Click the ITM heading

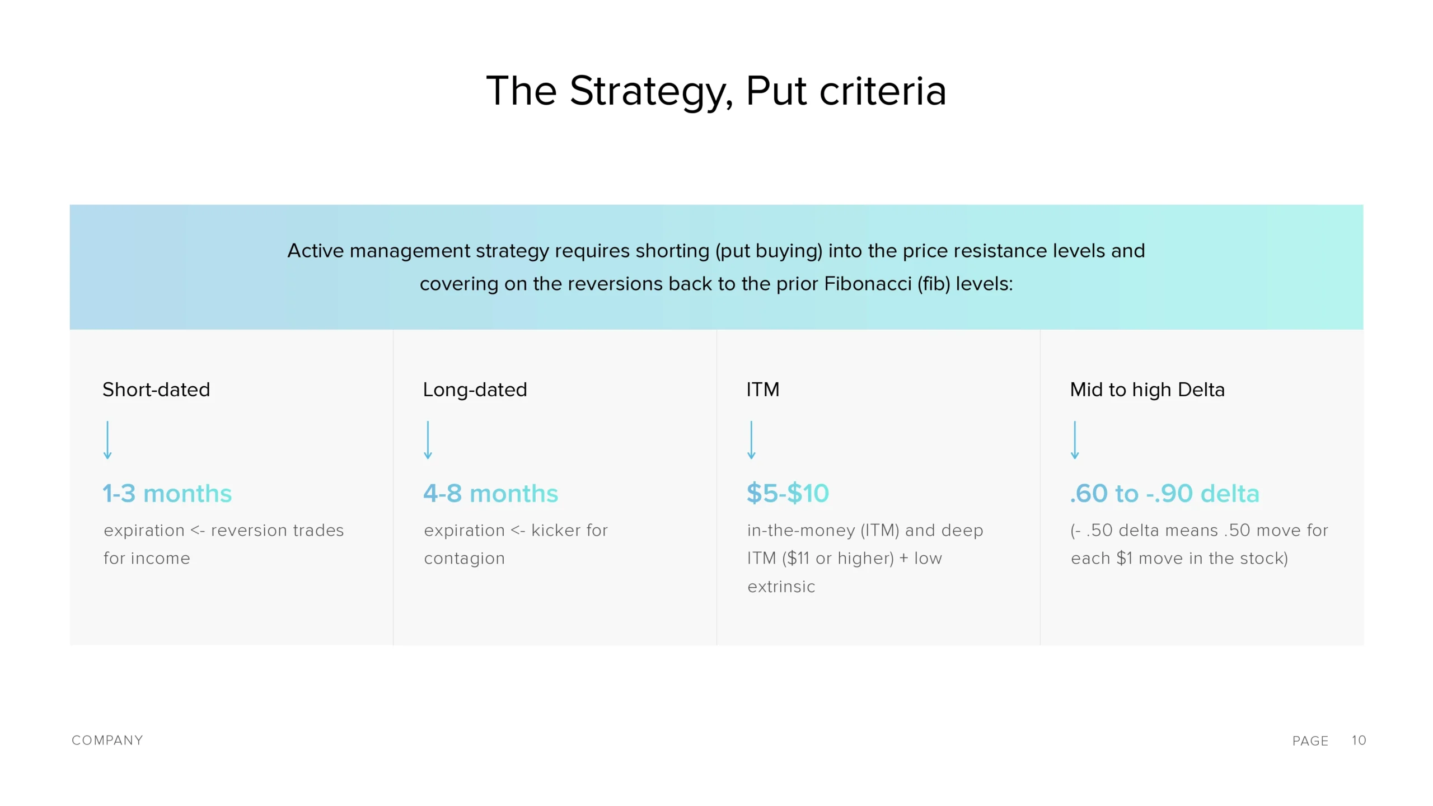click(762, 390)
